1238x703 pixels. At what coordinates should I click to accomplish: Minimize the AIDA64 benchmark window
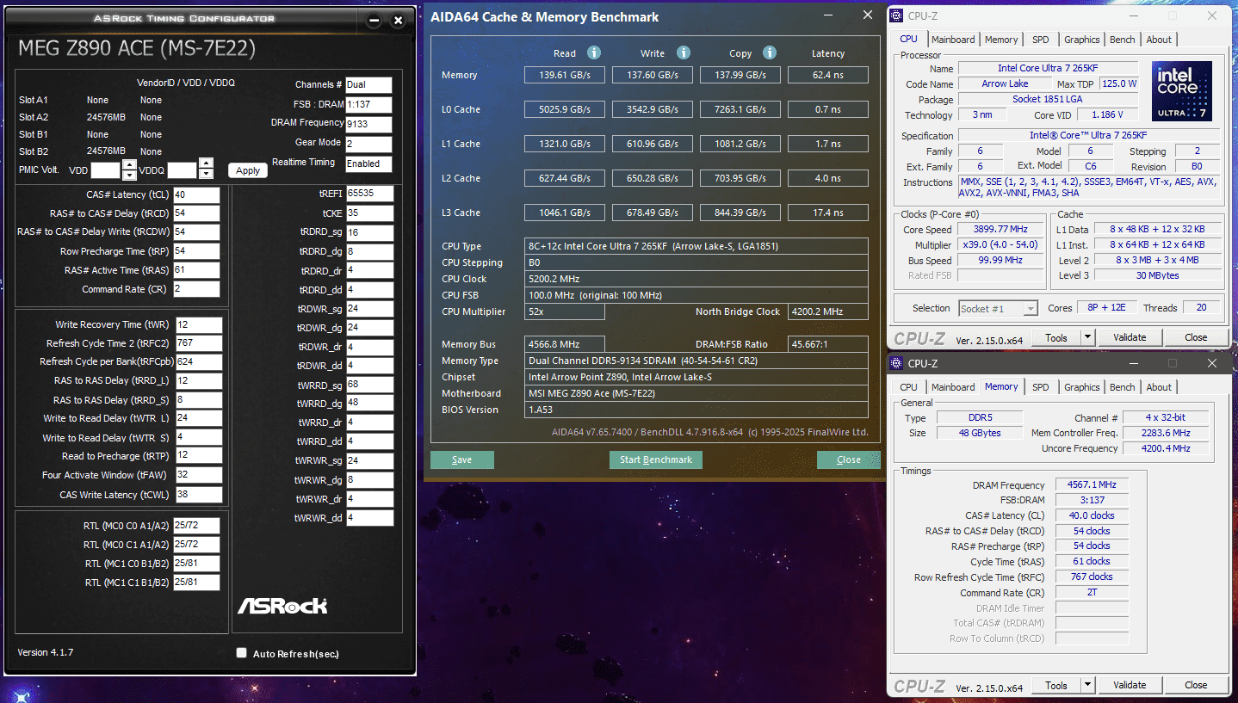click(827, 15)
